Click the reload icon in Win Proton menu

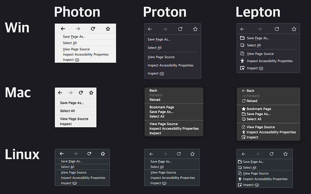[180, 29]
